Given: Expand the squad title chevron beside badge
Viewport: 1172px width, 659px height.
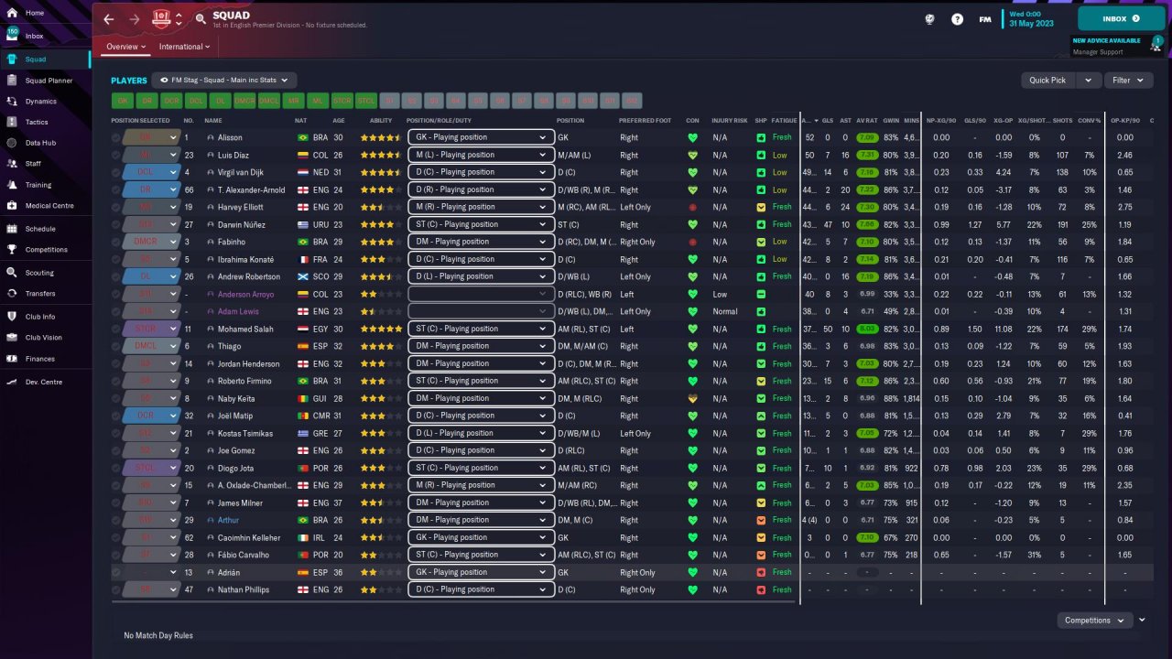Looking at the screenshot, I should pos(179,18).
